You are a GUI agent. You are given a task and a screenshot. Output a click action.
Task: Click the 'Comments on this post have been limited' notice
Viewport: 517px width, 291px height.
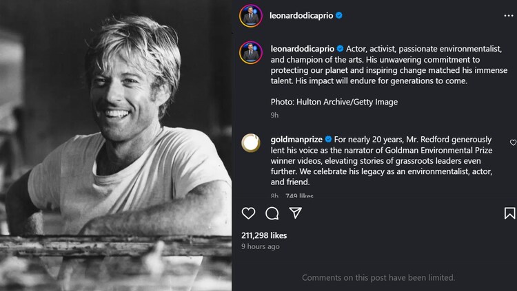[378, 278]
